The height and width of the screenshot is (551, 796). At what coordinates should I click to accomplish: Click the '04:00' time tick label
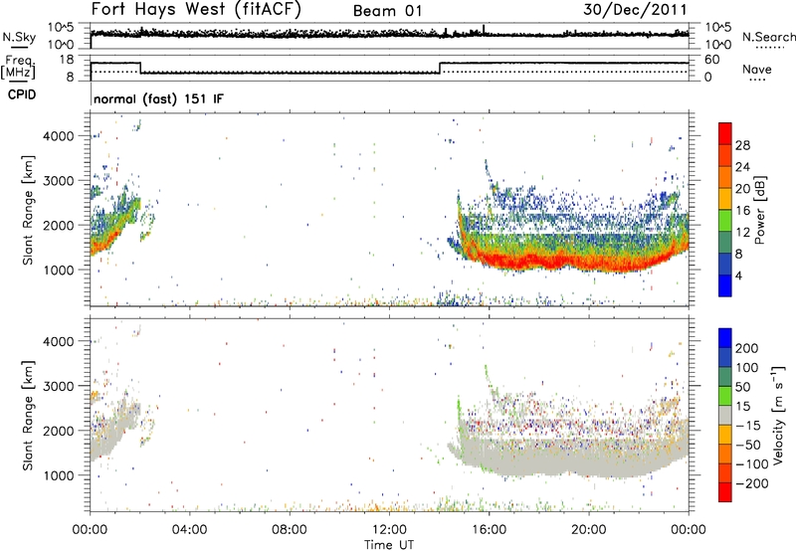pos(190,530)
